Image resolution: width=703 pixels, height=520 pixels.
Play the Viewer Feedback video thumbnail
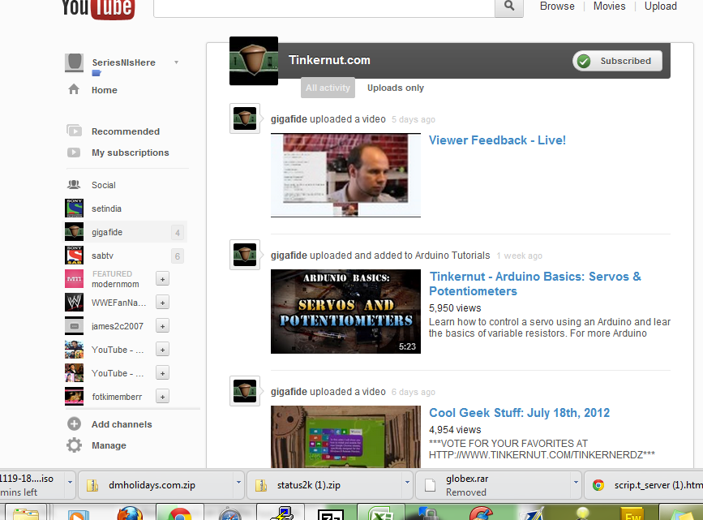tap(345, 175)
